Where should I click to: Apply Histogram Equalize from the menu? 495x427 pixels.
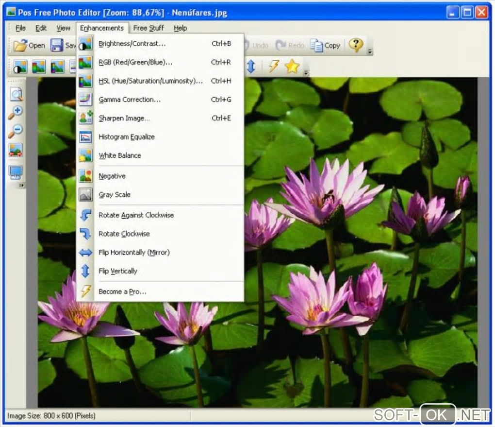tap(160, 137)
